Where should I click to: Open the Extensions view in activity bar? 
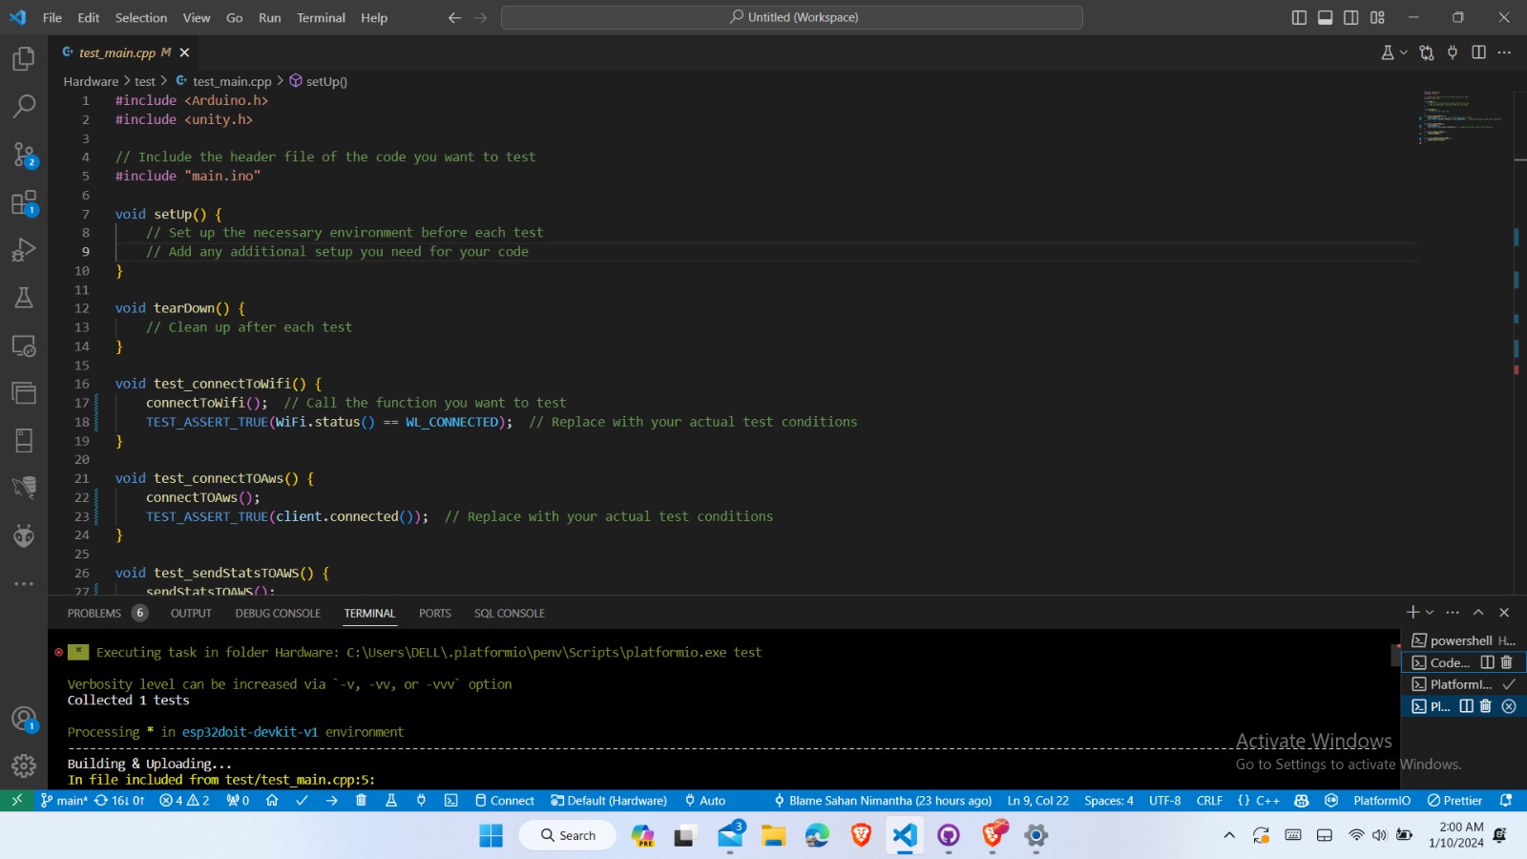[24, 202]
